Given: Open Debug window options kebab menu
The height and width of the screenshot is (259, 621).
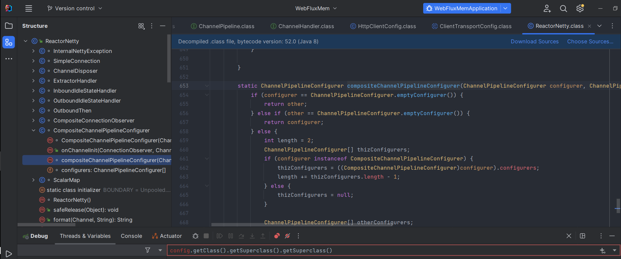Looking at the screenshot, I should coord(601,236).
